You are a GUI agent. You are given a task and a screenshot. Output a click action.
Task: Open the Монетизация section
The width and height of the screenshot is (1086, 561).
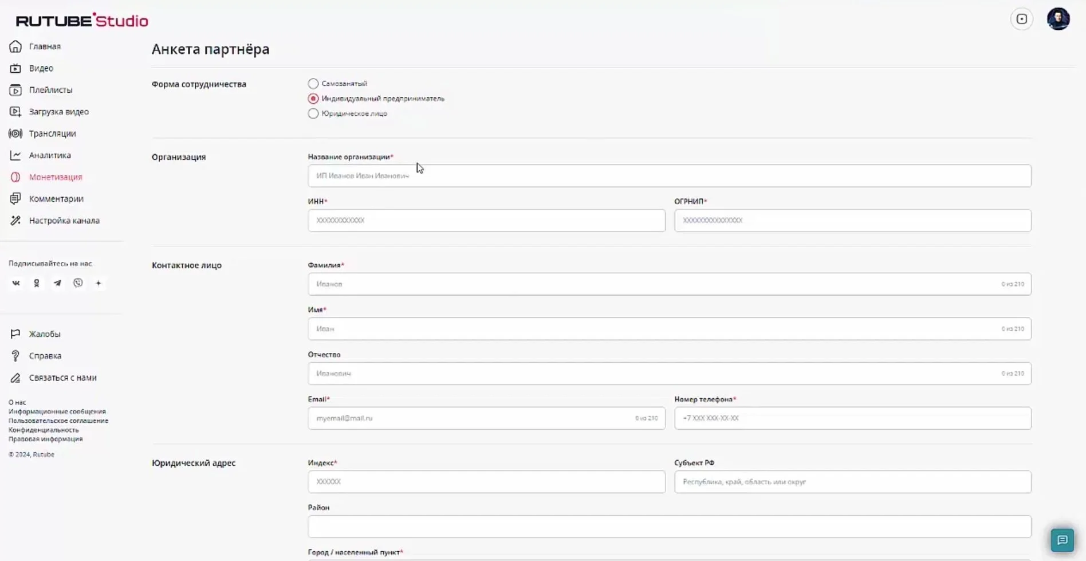56,177
